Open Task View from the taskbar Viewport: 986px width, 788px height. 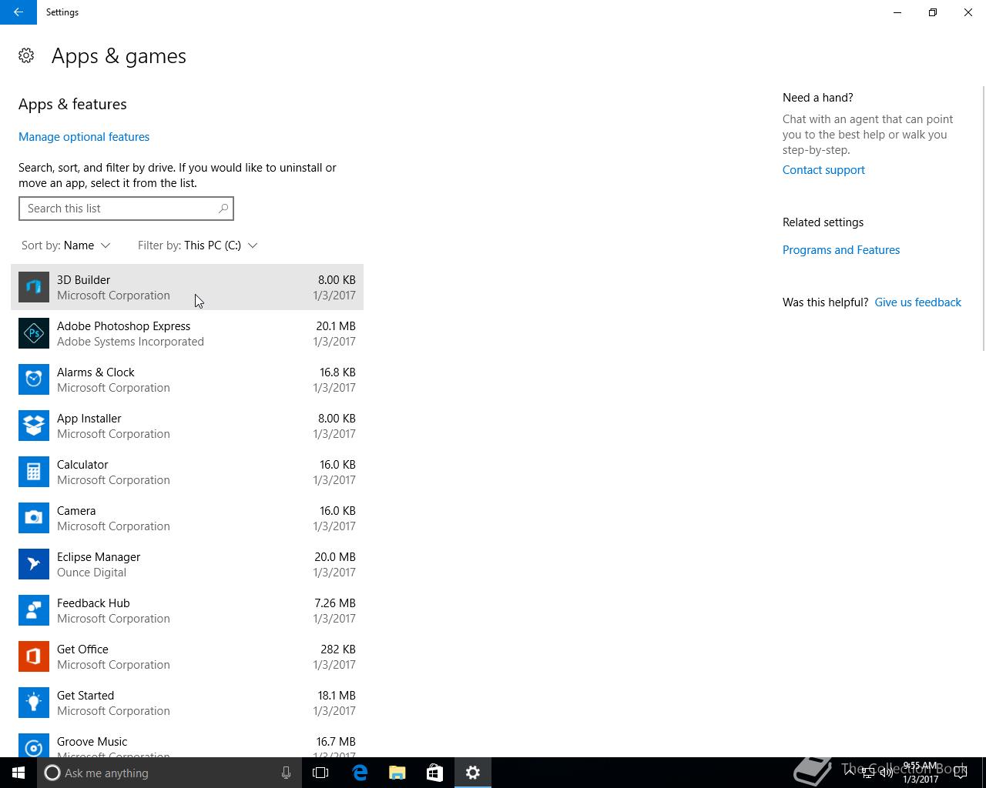point(320,773)
